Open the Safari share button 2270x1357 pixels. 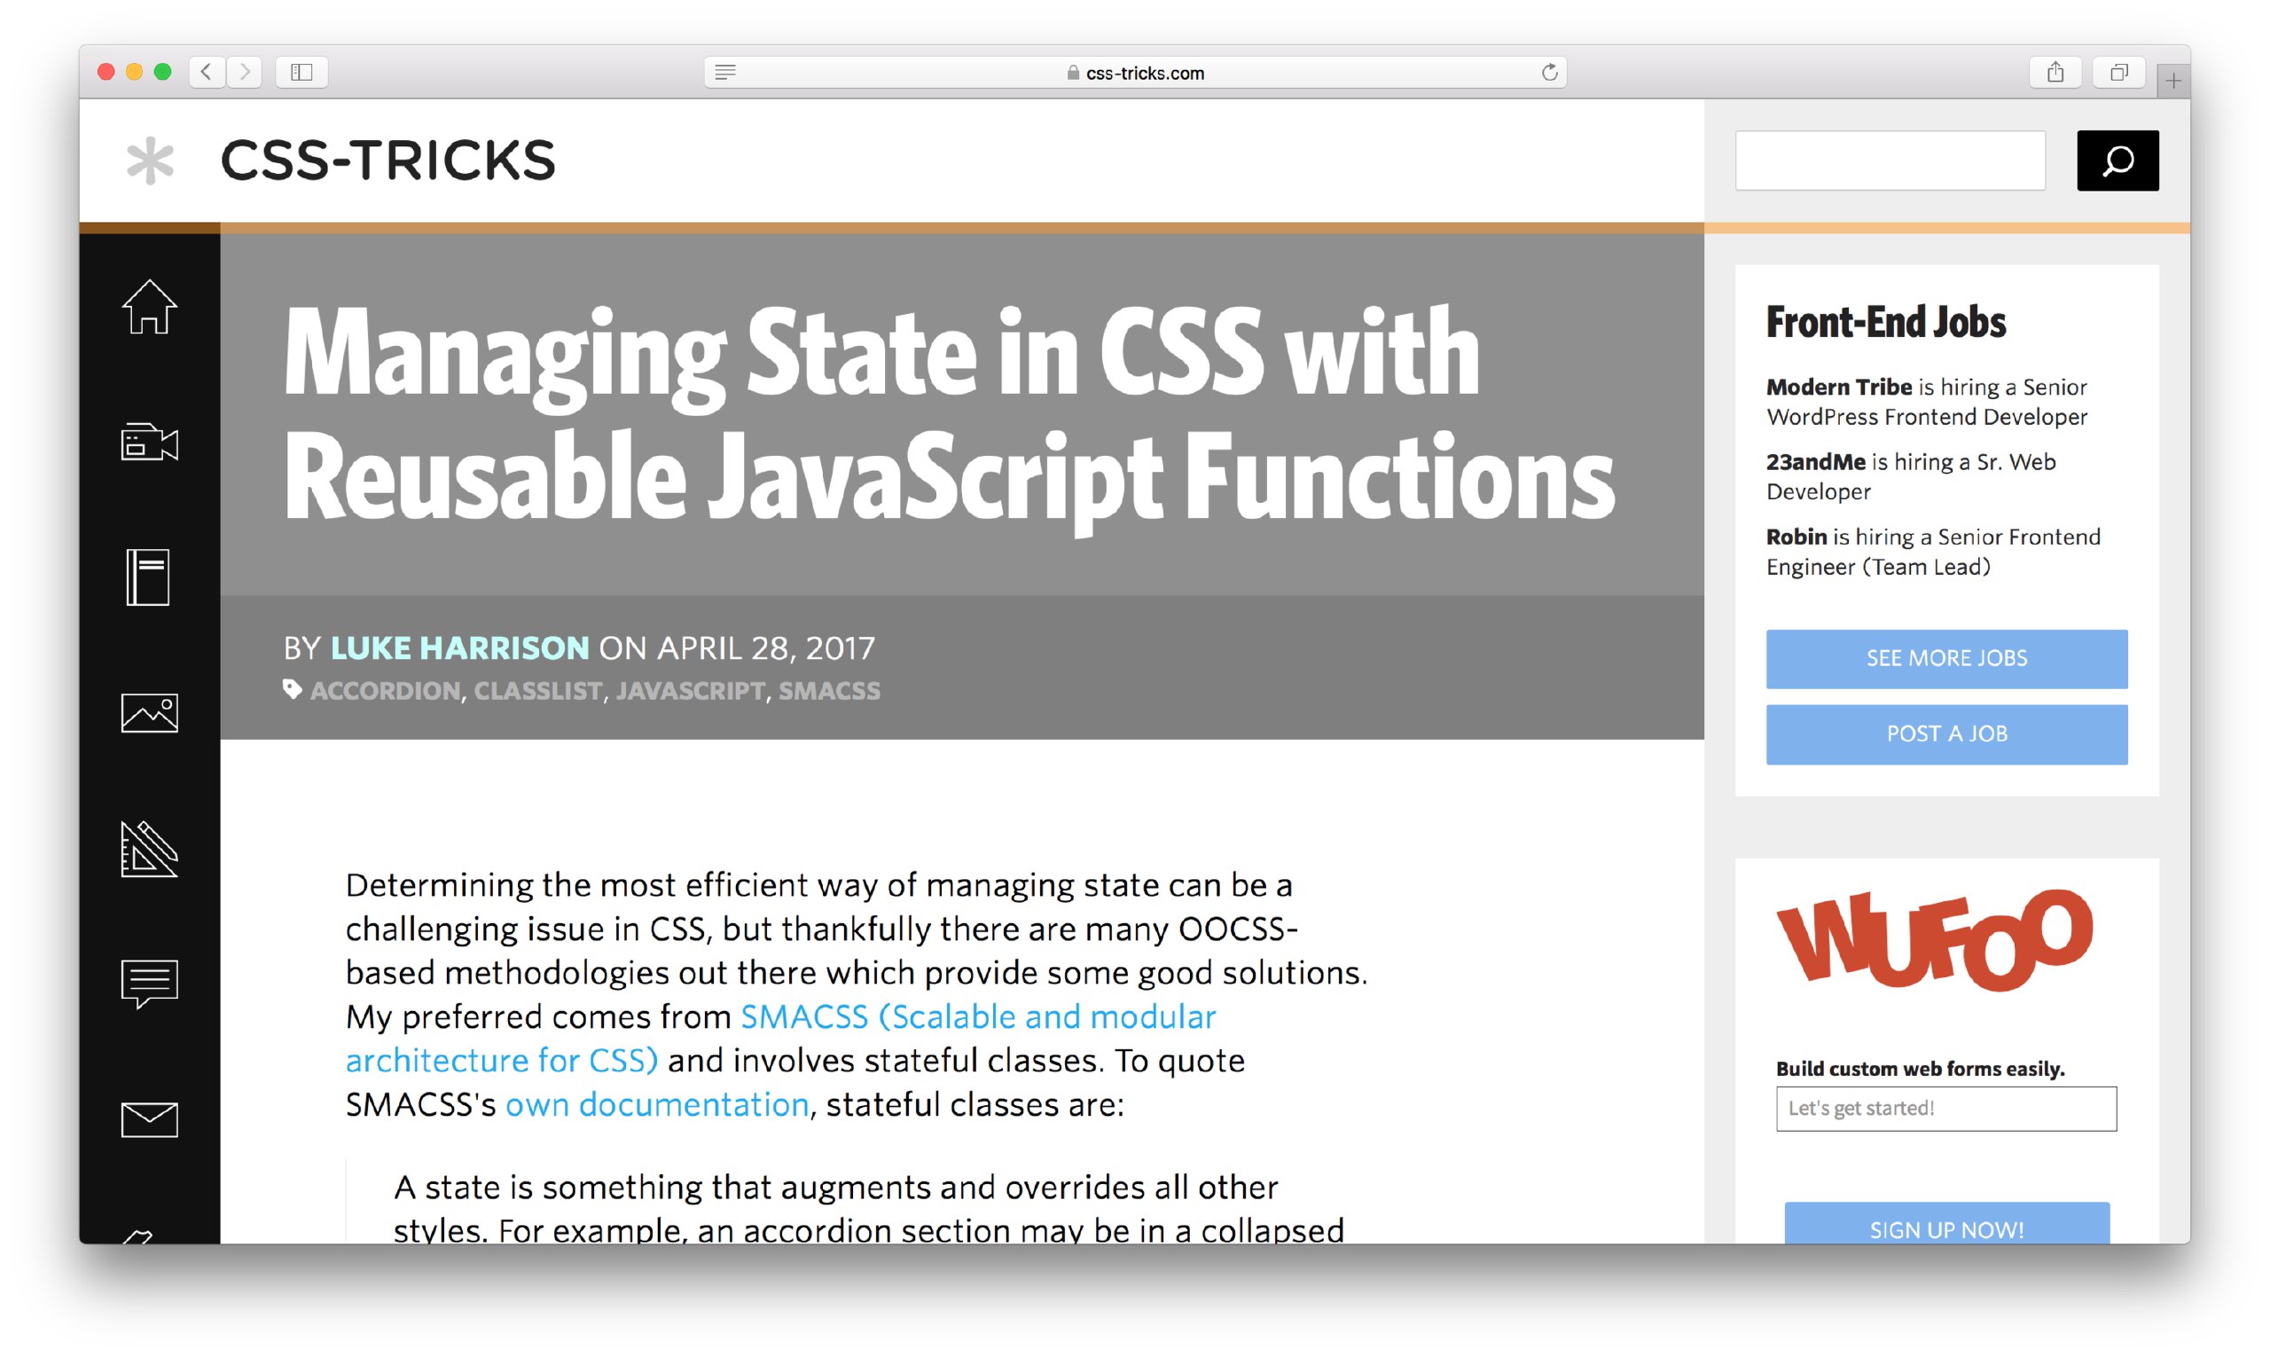[2055, 71]
